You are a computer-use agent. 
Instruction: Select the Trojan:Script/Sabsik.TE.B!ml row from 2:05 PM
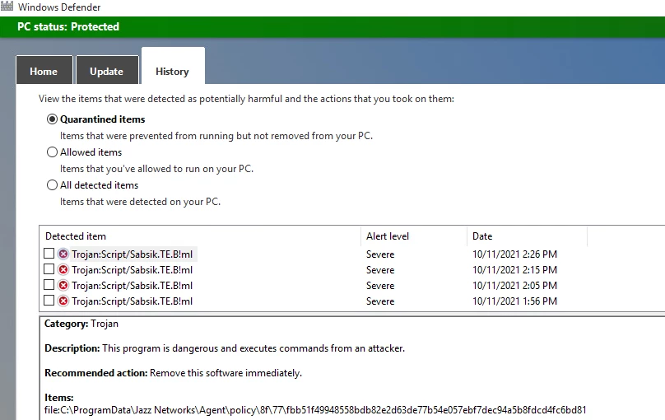tap(132, 286)
